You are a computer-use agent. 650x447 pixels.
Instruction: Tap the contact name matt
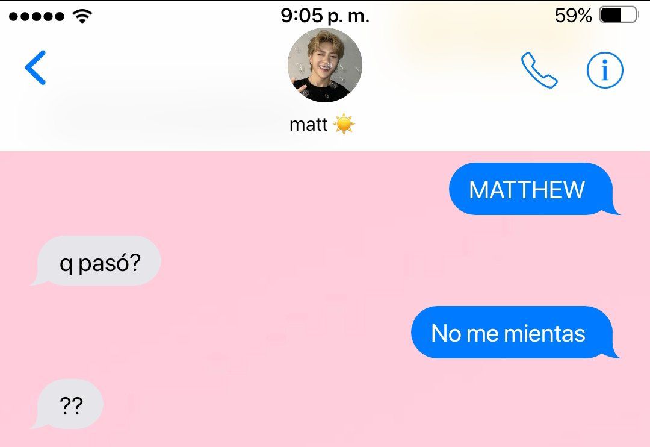pos(308,124)
